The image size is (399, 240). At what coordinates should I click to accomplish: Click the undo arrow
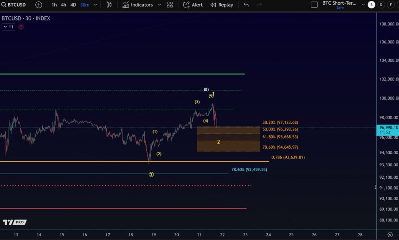[246, 5]
